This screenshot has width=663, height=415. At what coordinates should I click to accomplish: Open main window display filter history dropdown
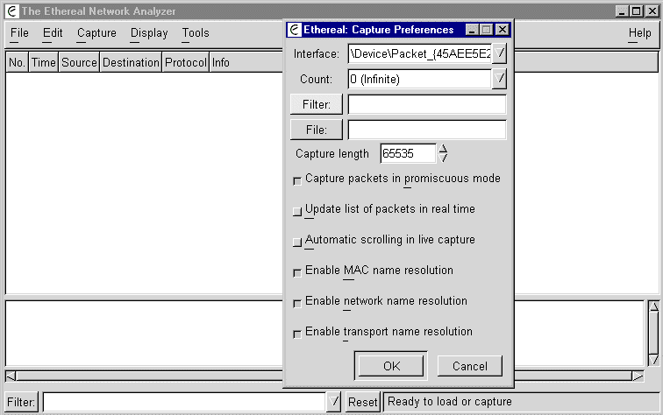(333, 402)
